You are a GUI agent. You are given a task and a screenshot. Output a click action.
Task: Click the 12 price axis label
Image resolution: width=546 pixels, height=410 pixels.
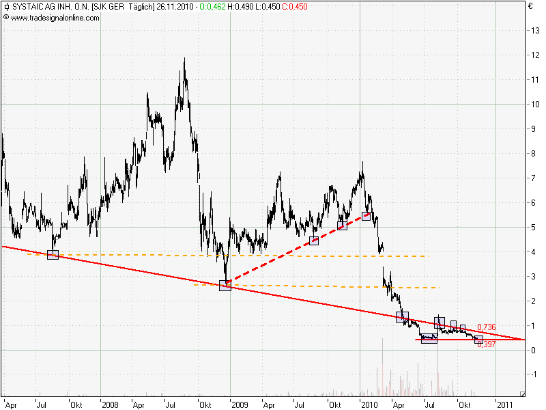coord(535,55)
